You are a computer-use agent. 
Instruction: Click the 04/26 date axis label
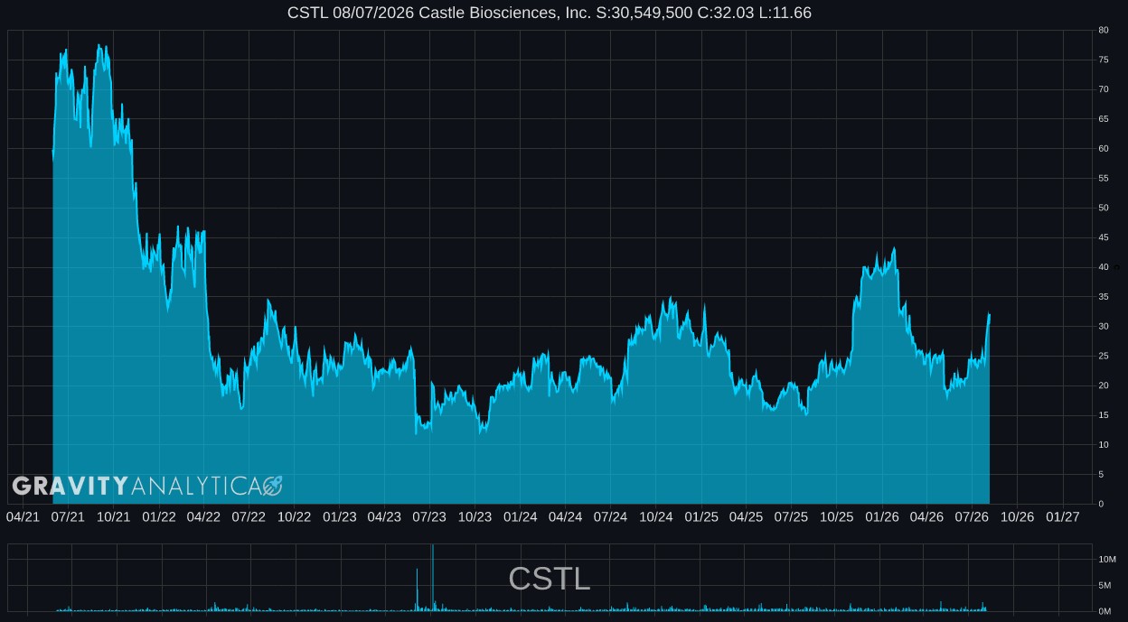click(x=926, y=517)
